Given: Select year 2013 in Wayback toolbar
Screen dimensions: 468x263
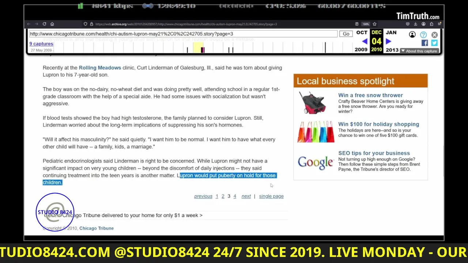Looking at the screenshot, I should (392, 50).
